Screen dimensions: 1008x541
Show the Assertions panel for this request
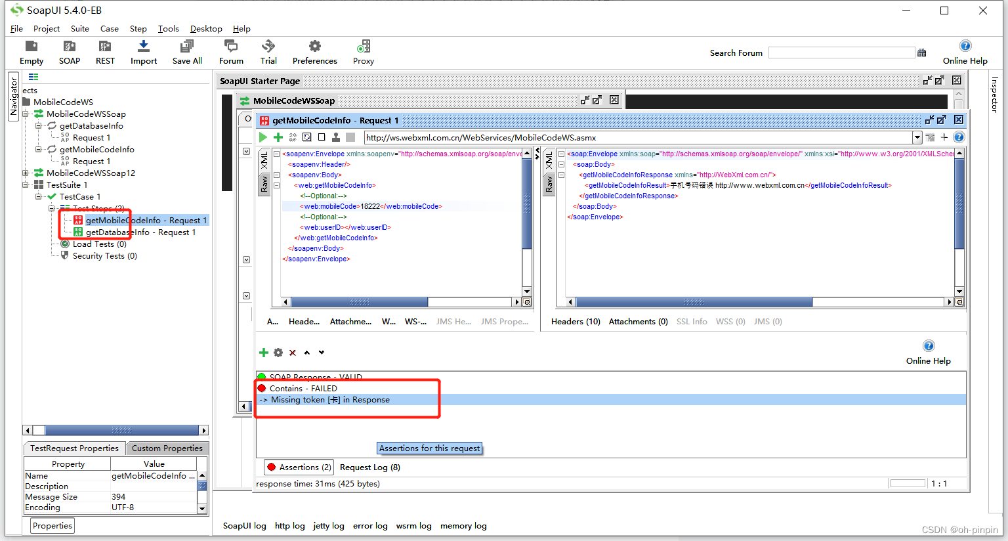299,467
